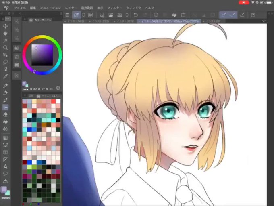Screen dimensions: 274x206
Task: Select the Balloon tool
Action: coord(5,174)
